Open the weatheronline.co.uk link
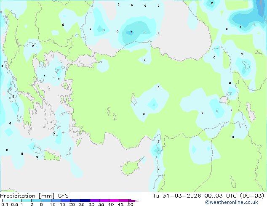Screen dimensions: 267x206 (232, 202)
